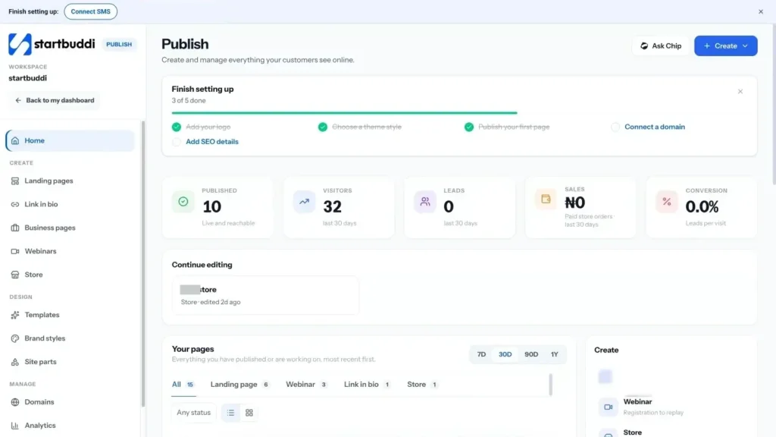Click the '3 of 5 done' text
This screenshot has height=437, width=776.
click(189, 101)
